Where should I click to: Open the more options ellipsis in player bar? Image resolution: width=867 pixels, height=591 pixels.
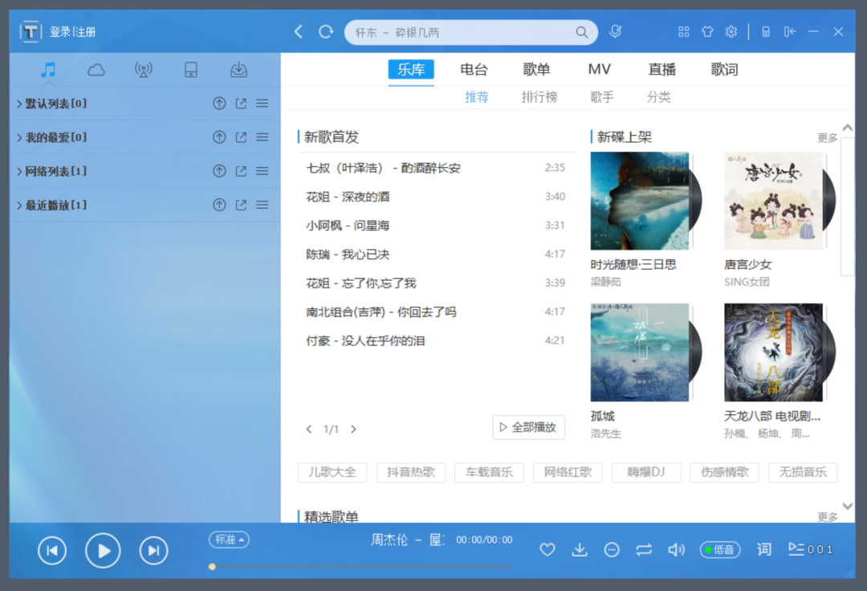tap(612, 549)
